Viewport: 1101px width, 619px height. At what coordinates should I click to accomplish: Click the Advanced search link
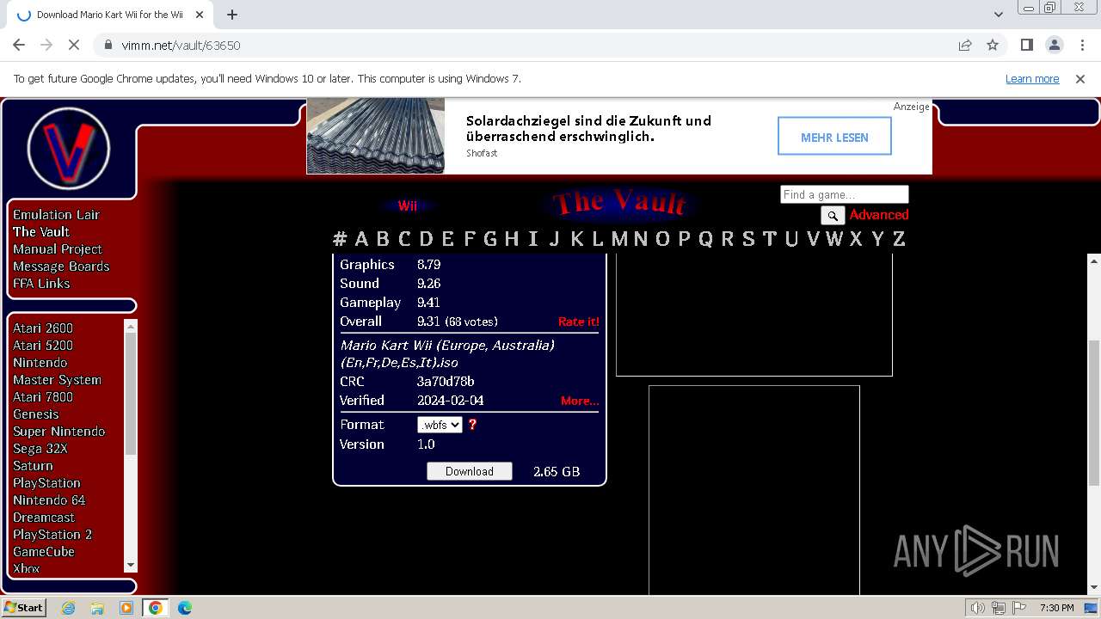[879, 215]
